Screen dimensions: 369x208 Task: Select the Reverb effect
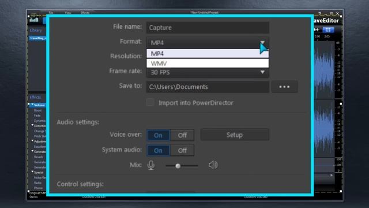39,157
